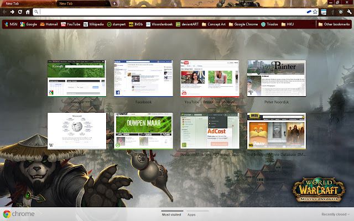
Task: Open the iGoogle most-visited thumbnail
Action: 77,78
